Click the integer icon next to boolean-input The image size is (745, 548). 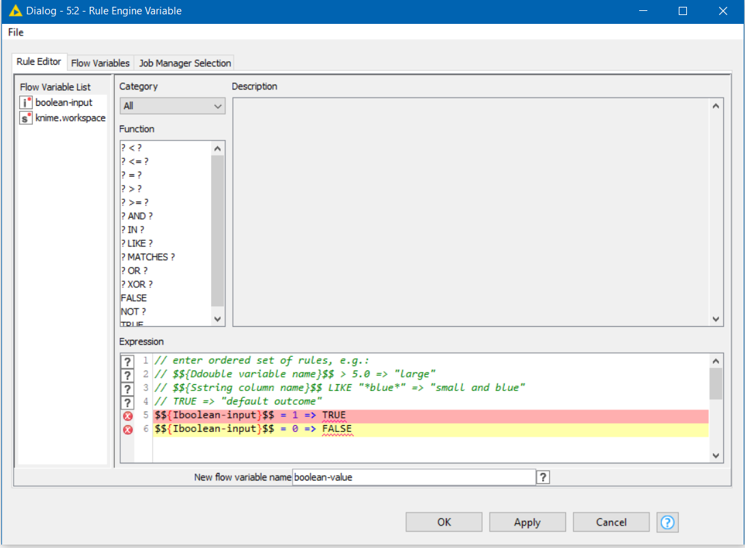(26, 103)
